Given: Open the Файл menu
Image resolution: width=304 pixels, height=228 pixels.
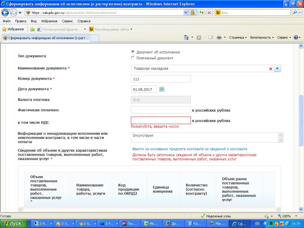Looking at the screenshot, I should 7,21.
